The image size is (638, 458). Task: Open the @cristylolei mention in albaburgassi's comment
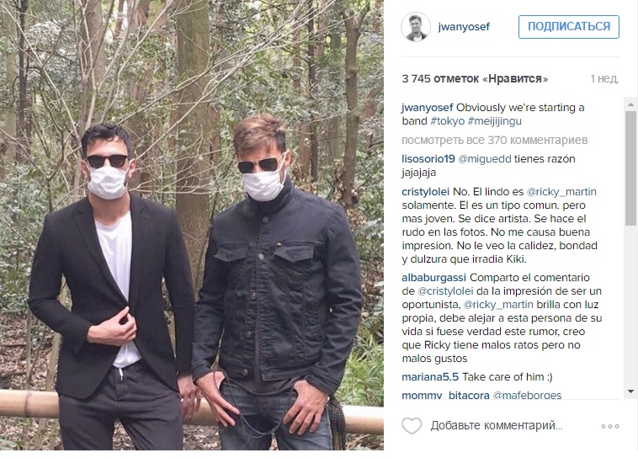pos(445,291)
